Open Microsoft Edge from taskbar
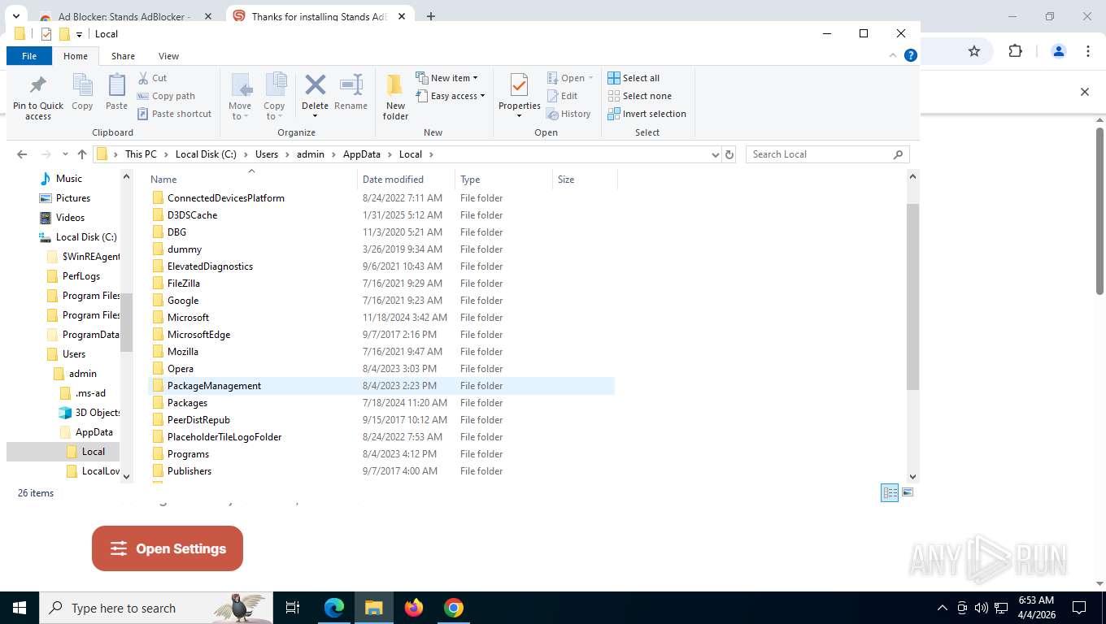Viewport: 1106px width, 624px height. click(334, 608)
